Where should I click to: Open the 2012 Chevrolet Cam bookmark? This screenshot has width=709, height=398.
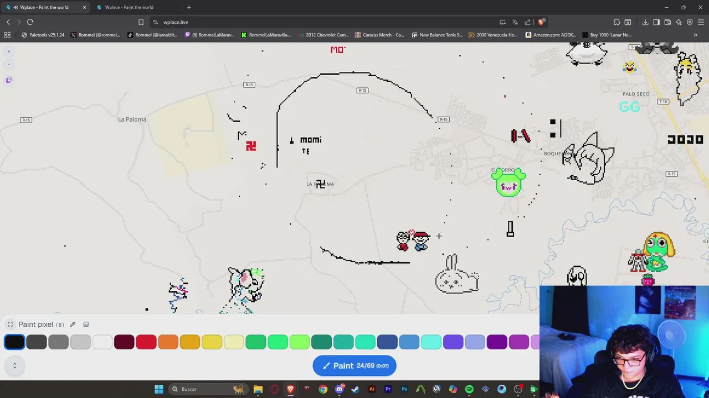pyautogui.click(x=323, y=35)
